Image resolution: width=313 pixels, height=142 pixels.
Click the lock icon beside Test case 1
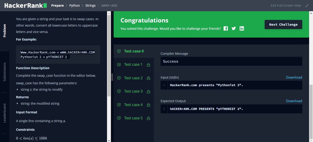[x=148, y=65]
